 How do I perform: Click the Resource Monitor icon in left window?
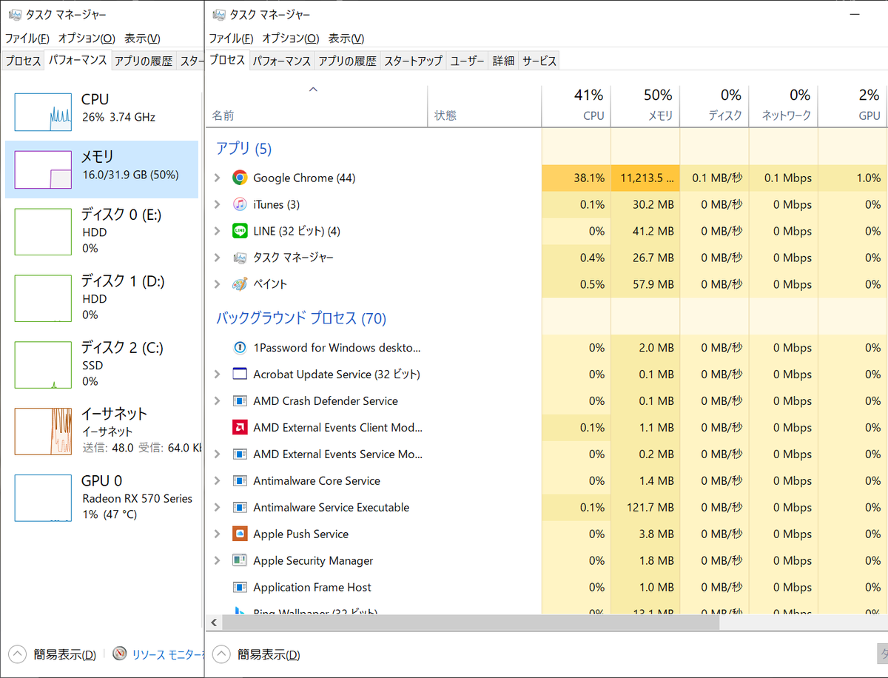click(x=120, y=654)
